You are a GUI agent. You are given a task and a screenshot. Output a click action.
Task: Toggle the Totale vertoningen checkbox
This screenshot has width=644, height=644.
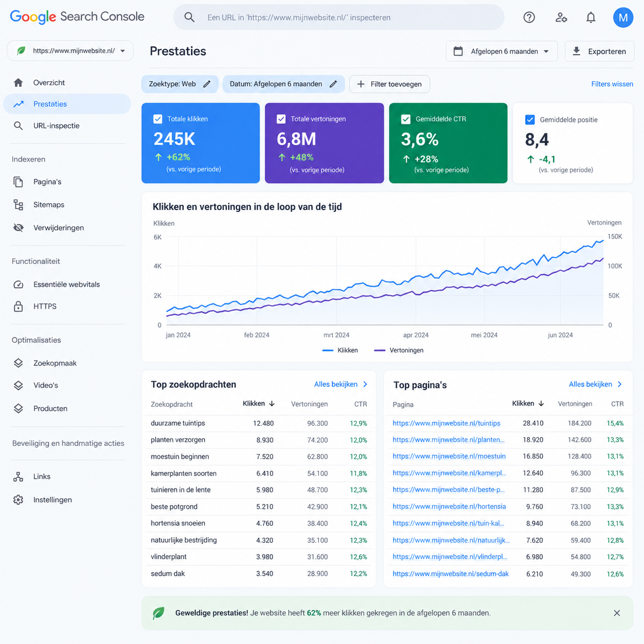click(x=281, y=119)
